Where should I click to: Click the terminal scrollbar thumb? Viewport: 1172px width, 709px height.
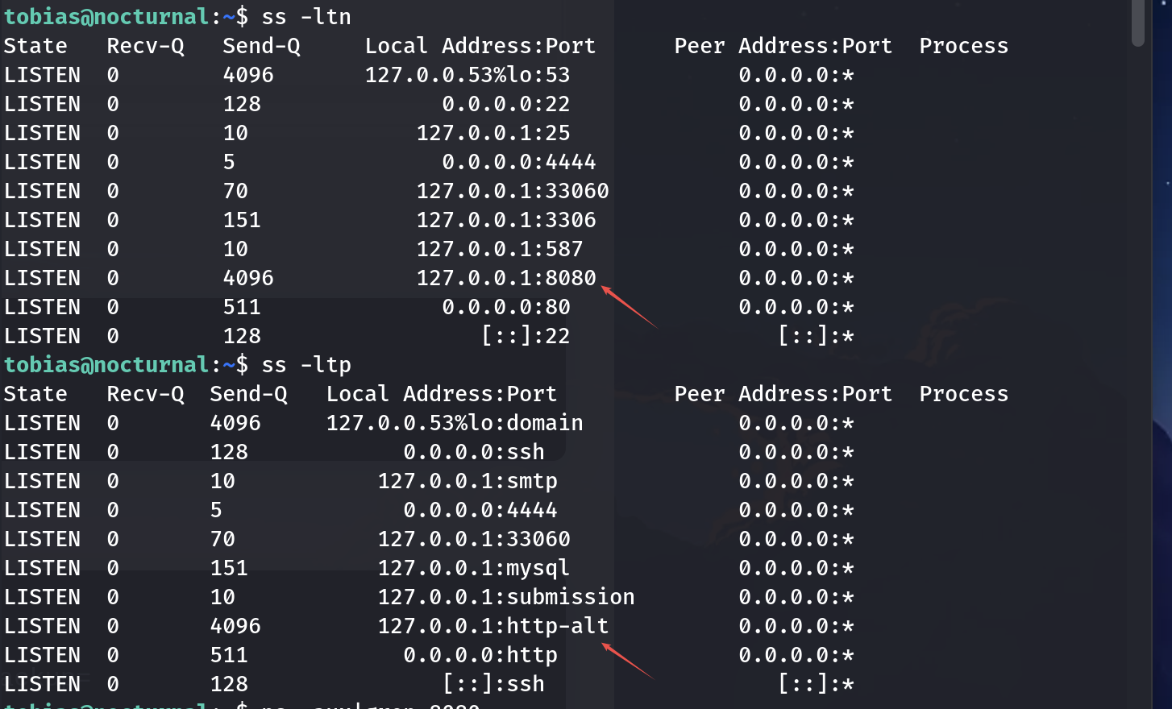1137,23
